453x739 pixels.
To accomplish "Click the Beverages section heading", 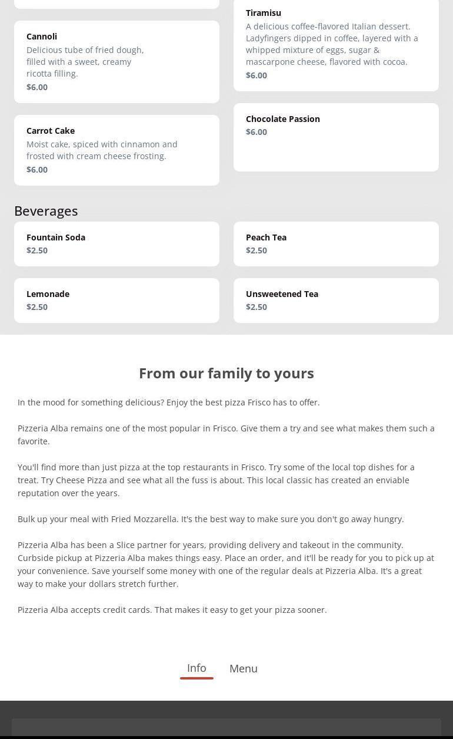I will (x=46, y=211).
